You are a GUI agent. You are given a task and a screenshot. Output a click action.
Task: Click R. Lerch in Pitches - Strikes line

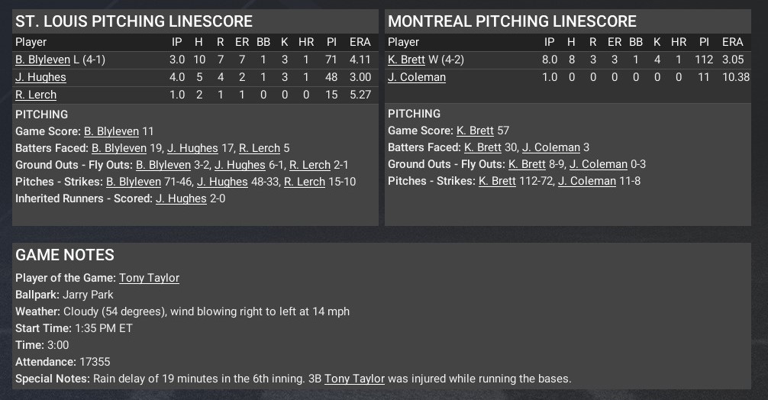tap(305, 182)
